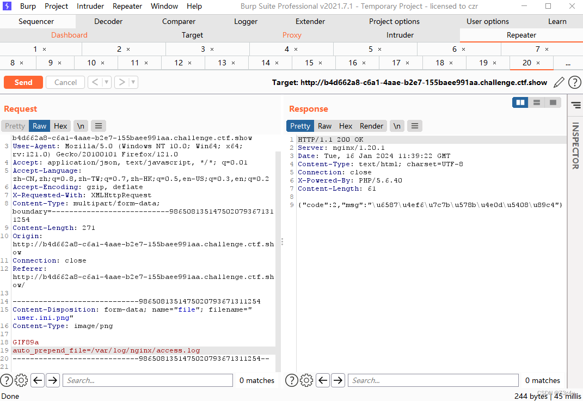The width and height of the screenshot is (583, 401).
Task: Show more Repeater tabs via ellipsis
Action: point(568,63)
